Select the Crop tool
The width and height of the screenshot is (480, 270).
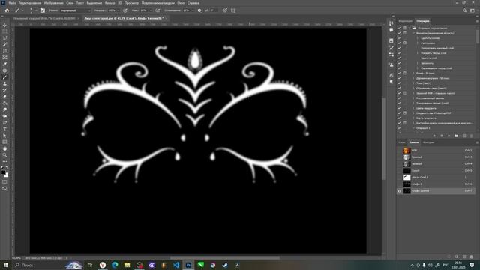(x=4, y=51)
